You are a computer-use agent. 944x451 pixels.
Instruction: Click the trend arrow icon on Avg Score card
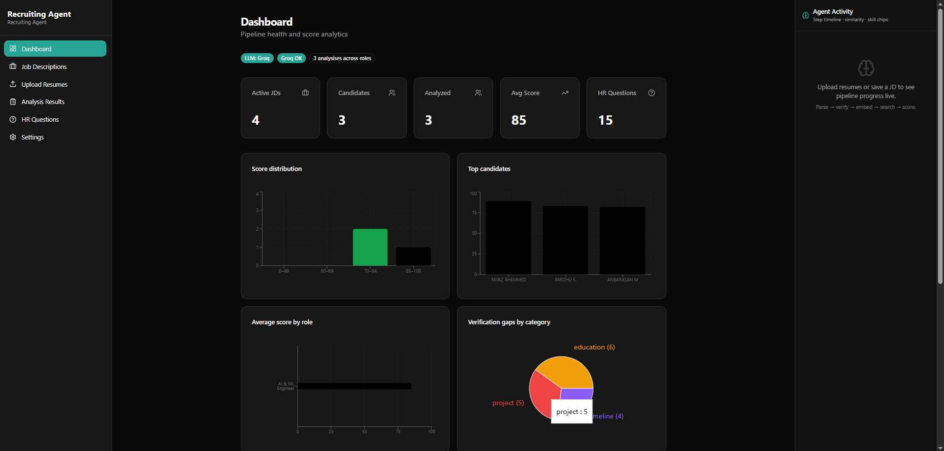pos(565,93)
